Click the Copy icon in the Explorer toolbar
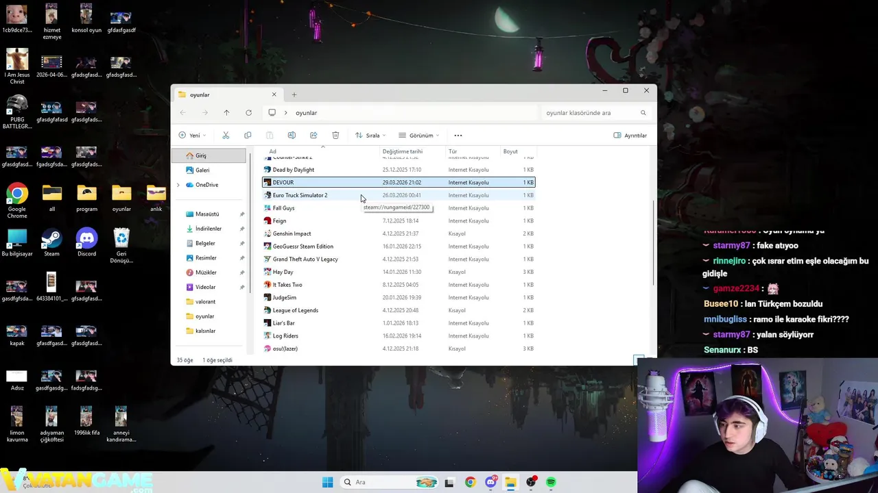The width and height of the screenshot is (878, 493). tap(248, 135)
